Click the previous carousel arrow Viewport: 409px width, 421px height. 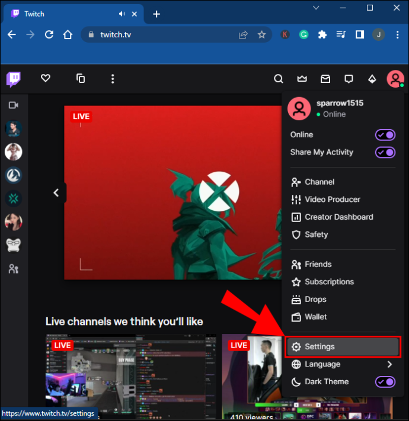point(56,192)
